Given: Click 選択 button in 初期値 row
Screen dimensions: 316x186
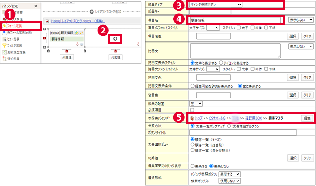Looking at the screenshot, I should [x=293, y=158].
